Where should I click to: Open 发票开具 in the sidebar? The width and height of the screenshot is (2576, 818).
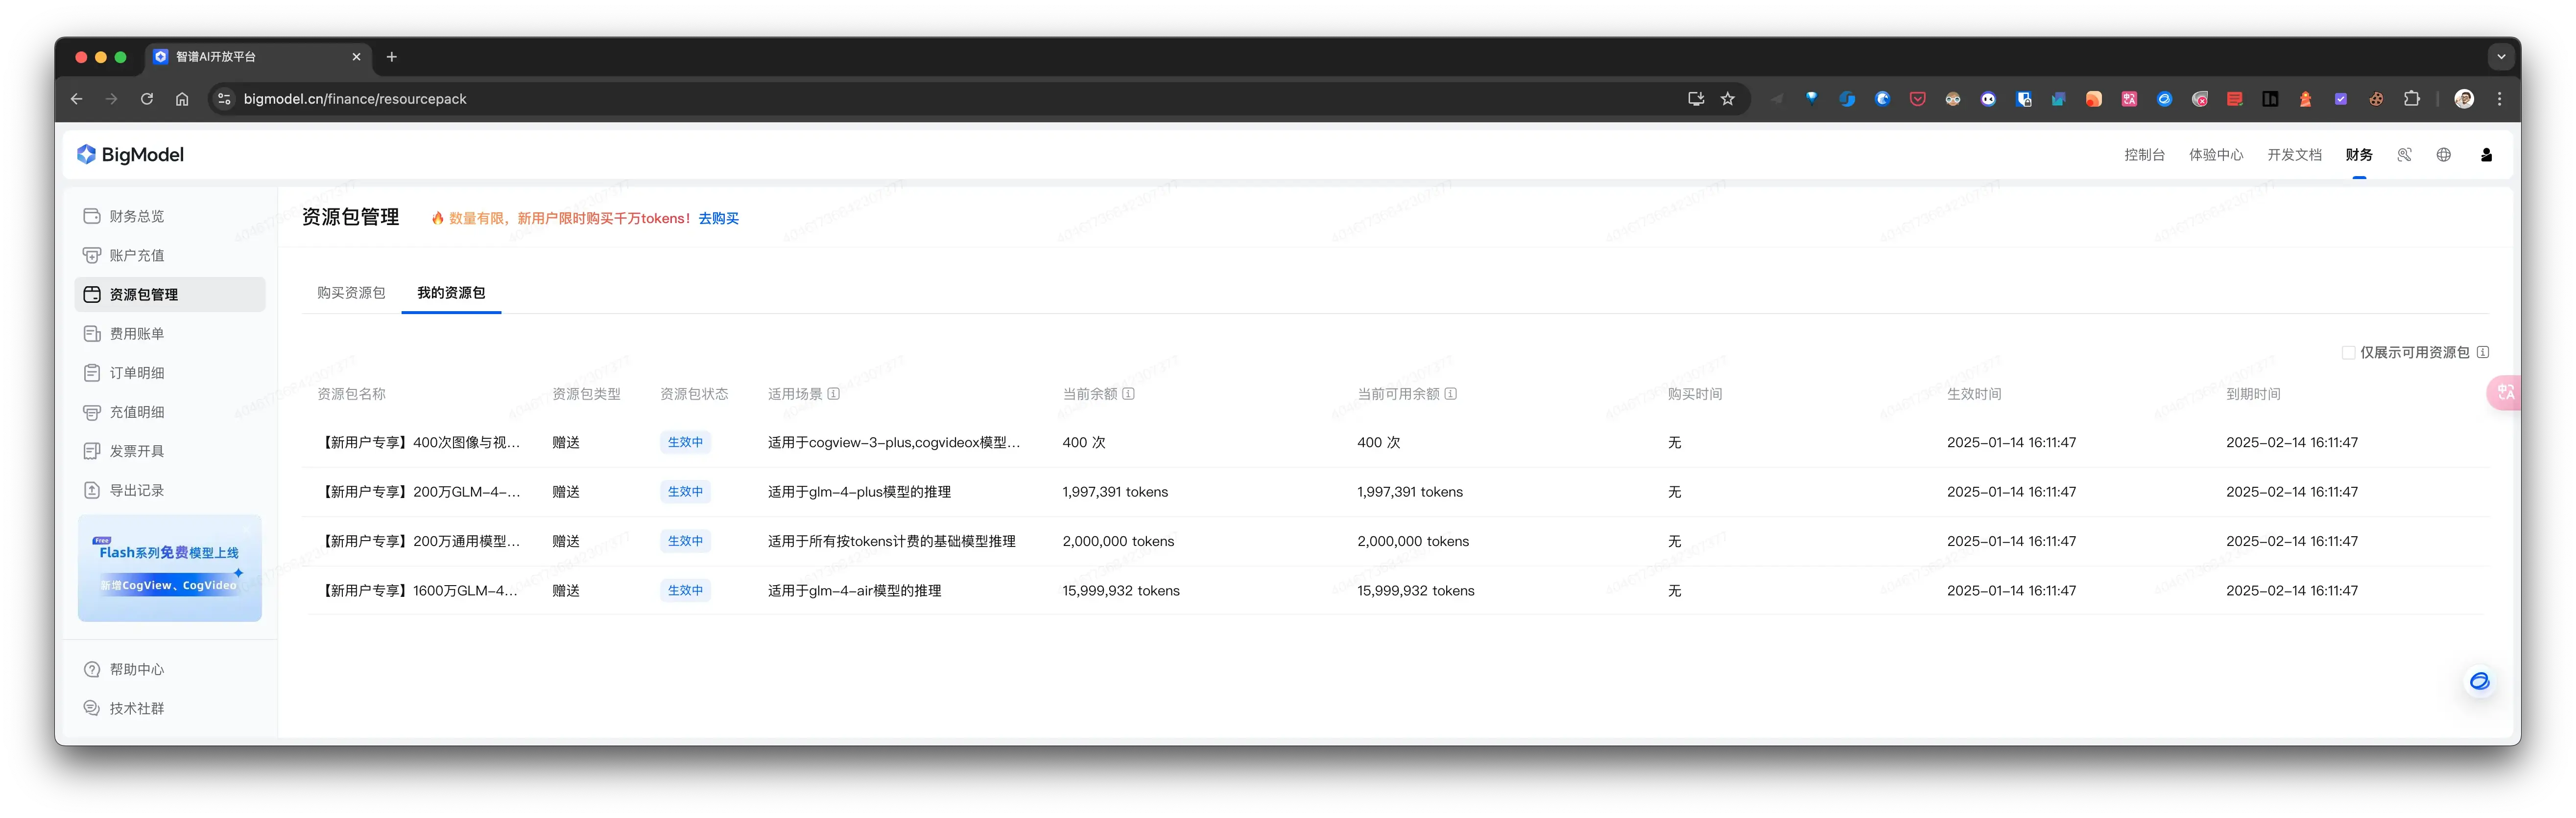tap(136, 452)
